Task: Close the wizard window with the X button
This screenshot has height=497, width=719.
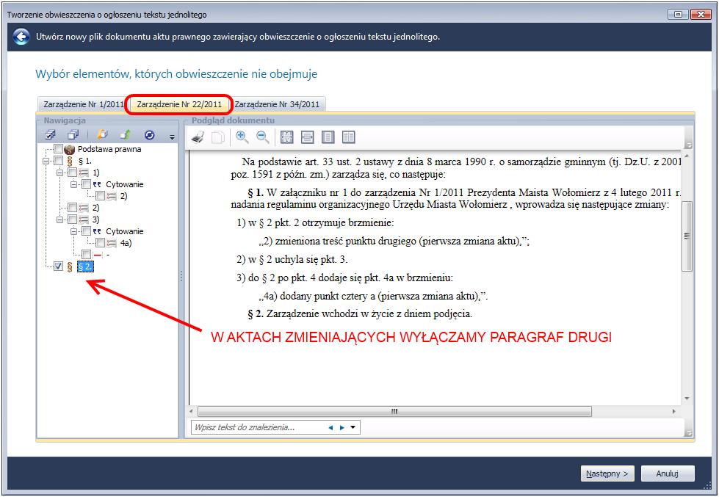Action: point(701,14)
